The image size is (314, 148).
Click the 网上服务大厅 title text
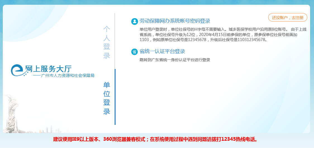point(48,69)
